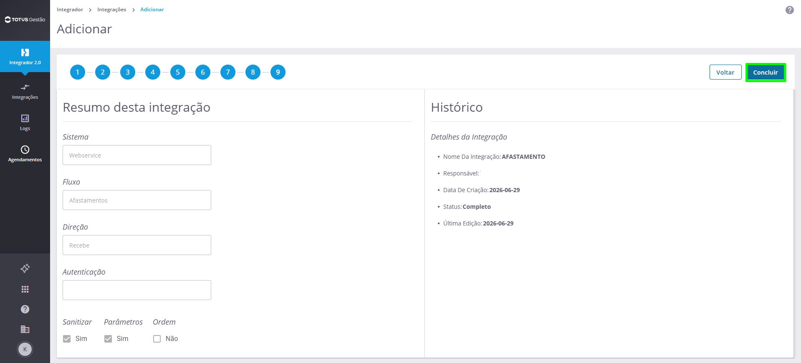Toggle the Ordem Não checkbox
Screen dimensions: 801x363
(x=157, y=339)
